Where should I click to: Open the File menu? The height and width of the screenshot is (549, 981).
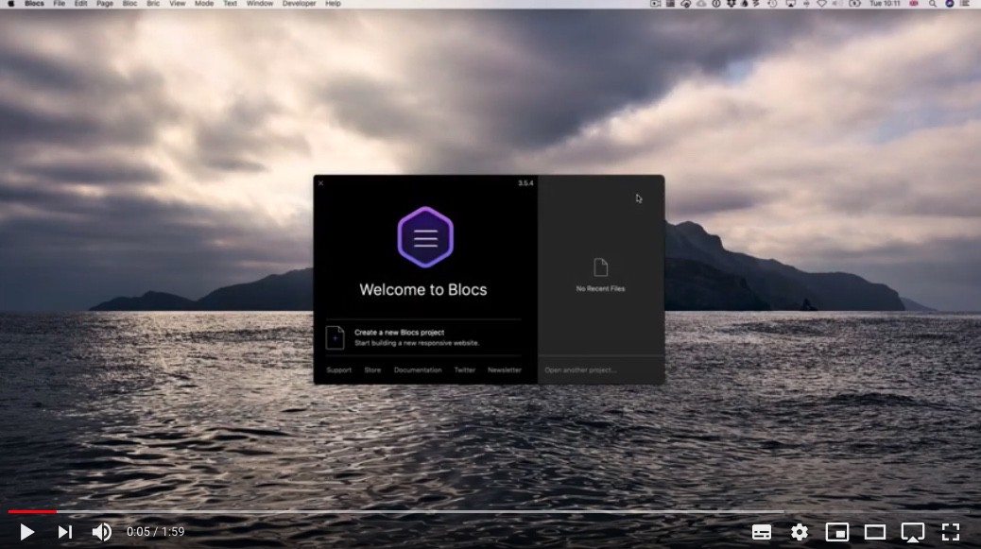point(60,4)
